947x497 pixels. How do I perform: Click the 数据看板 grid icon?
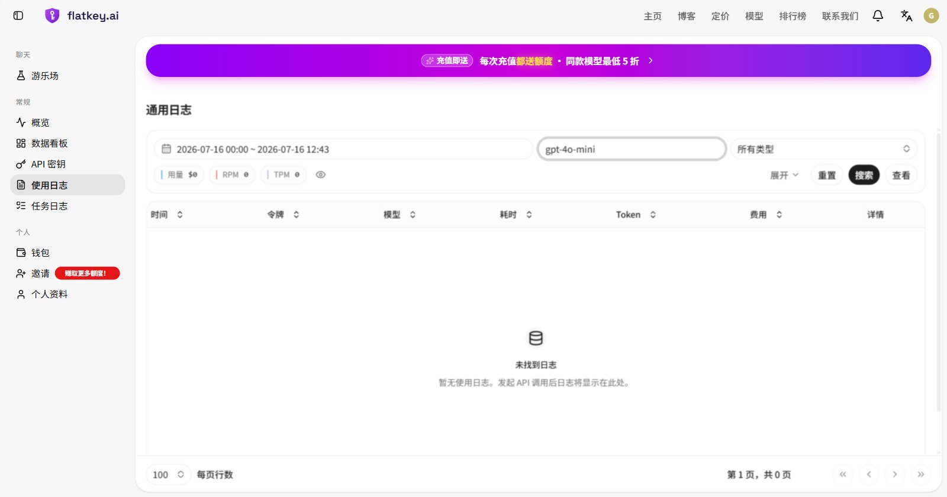[21, 143]
